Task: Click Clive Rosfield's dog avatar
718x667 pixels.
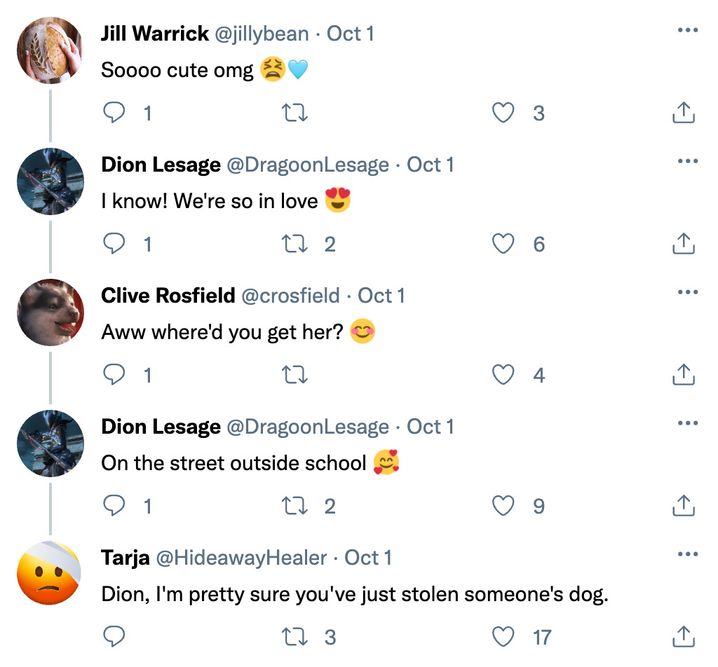Action: [50, 312]
